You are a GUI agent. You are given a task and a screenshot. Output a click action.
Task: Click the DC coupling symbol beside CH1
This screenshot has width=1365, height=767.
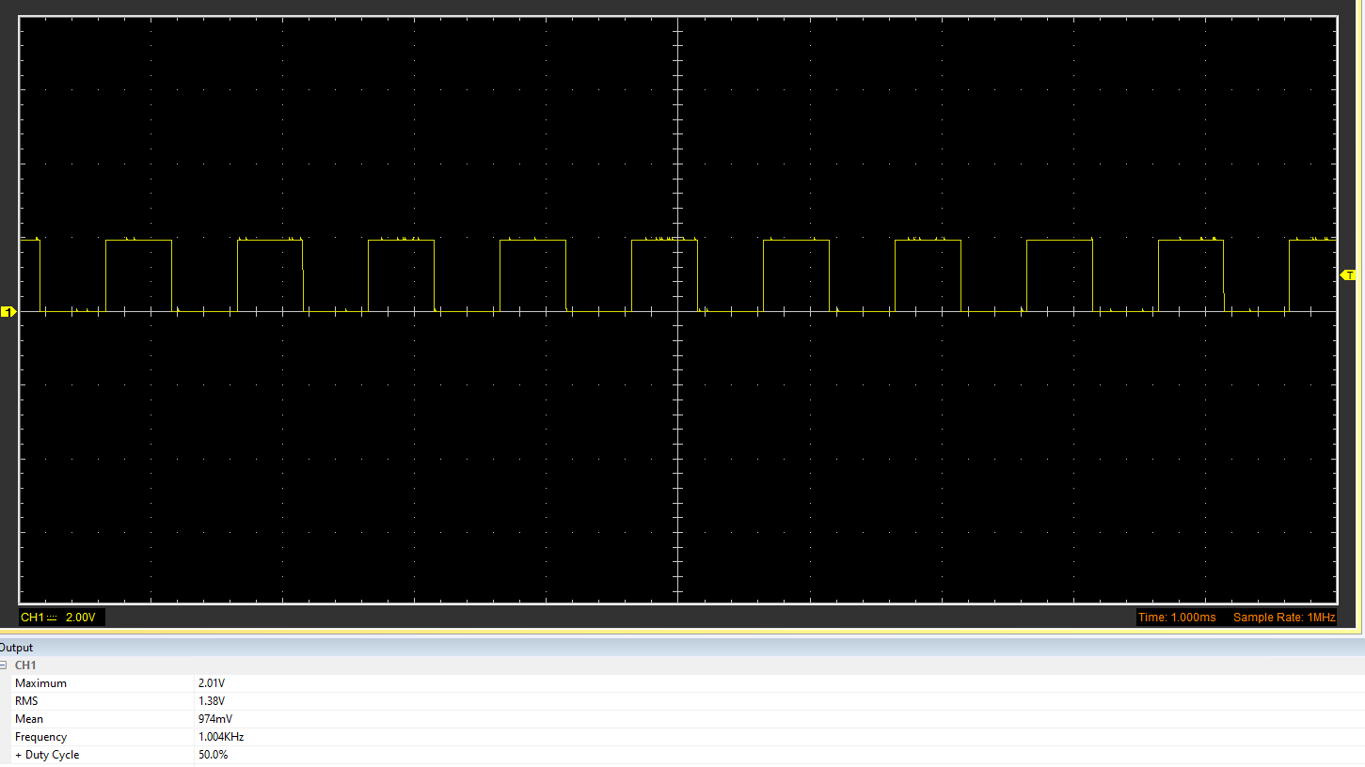53,618
